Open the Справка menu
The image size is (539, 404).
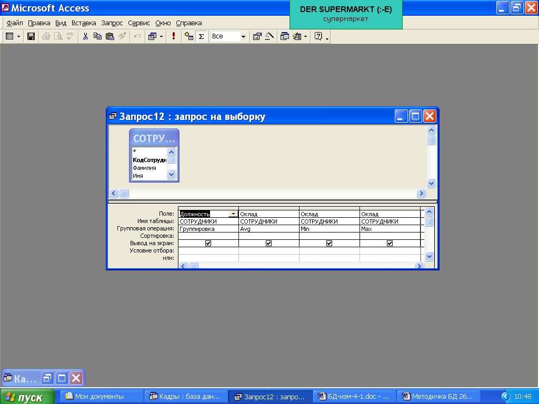tap(189, 23)
